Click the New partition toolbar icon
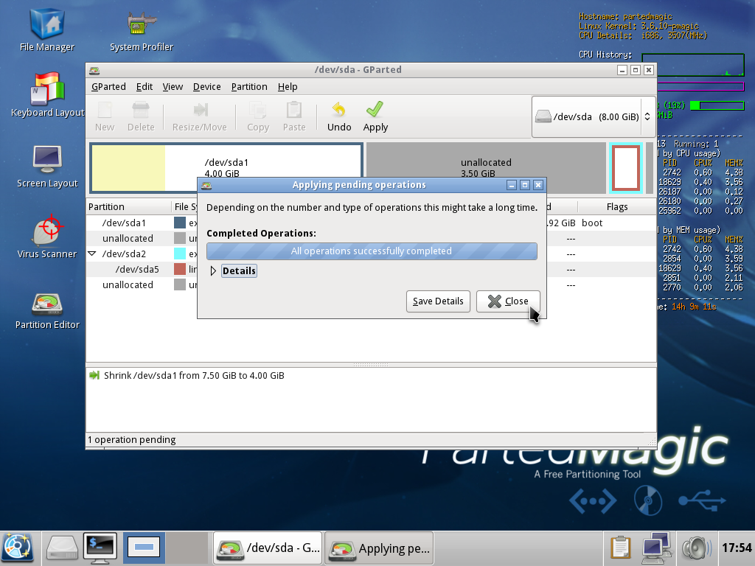 (105, 117)
